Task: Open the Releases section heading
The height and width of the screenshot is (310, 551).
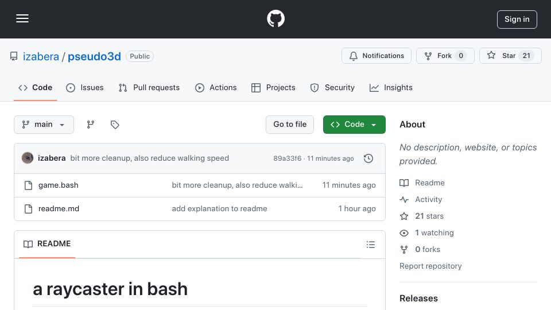Action: (x=418, y=299)
